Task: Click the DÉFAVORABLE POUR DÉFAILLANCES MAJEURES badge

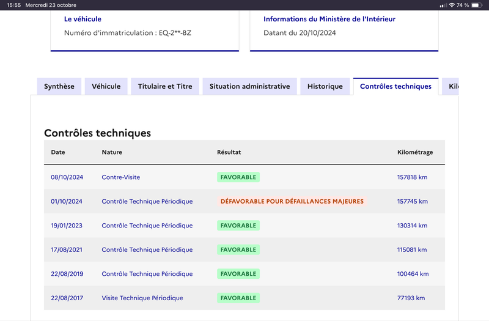Action: point(292,201)
